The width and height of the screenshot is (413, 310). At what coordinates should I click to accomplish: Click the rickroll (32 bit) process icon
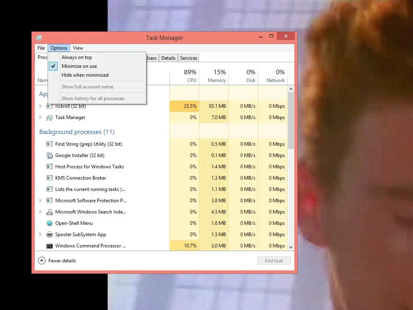[x=50, y=106]
